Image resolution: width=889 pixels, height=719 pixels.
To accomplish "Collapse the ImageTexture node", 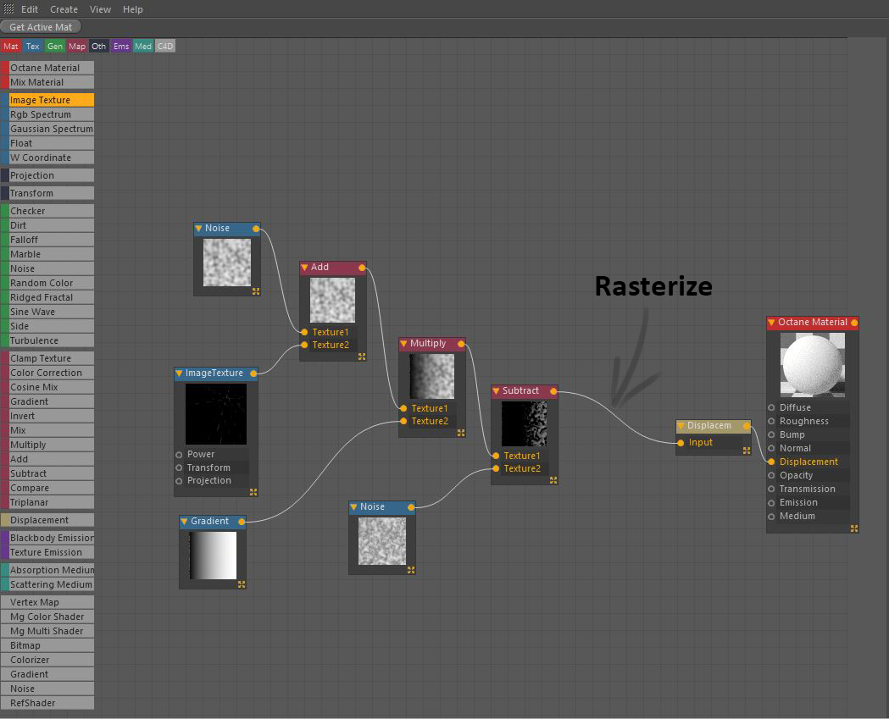I will [179, 373].
